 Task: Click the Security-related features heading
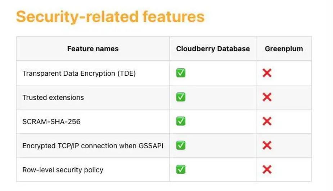pyautogui.click(x=110, y=17)
